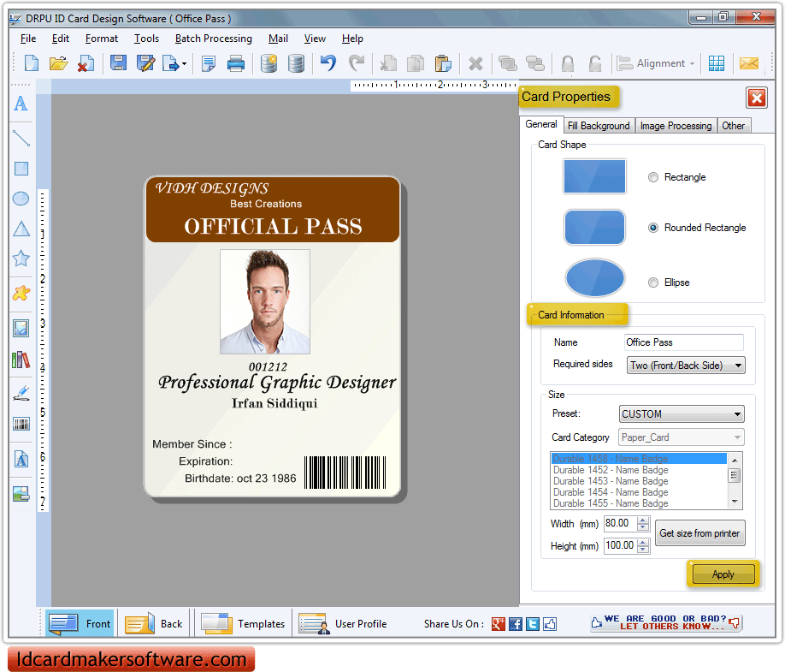
Task: Click the badge list scrollbar down arrow
Action: tap(735, 502)
